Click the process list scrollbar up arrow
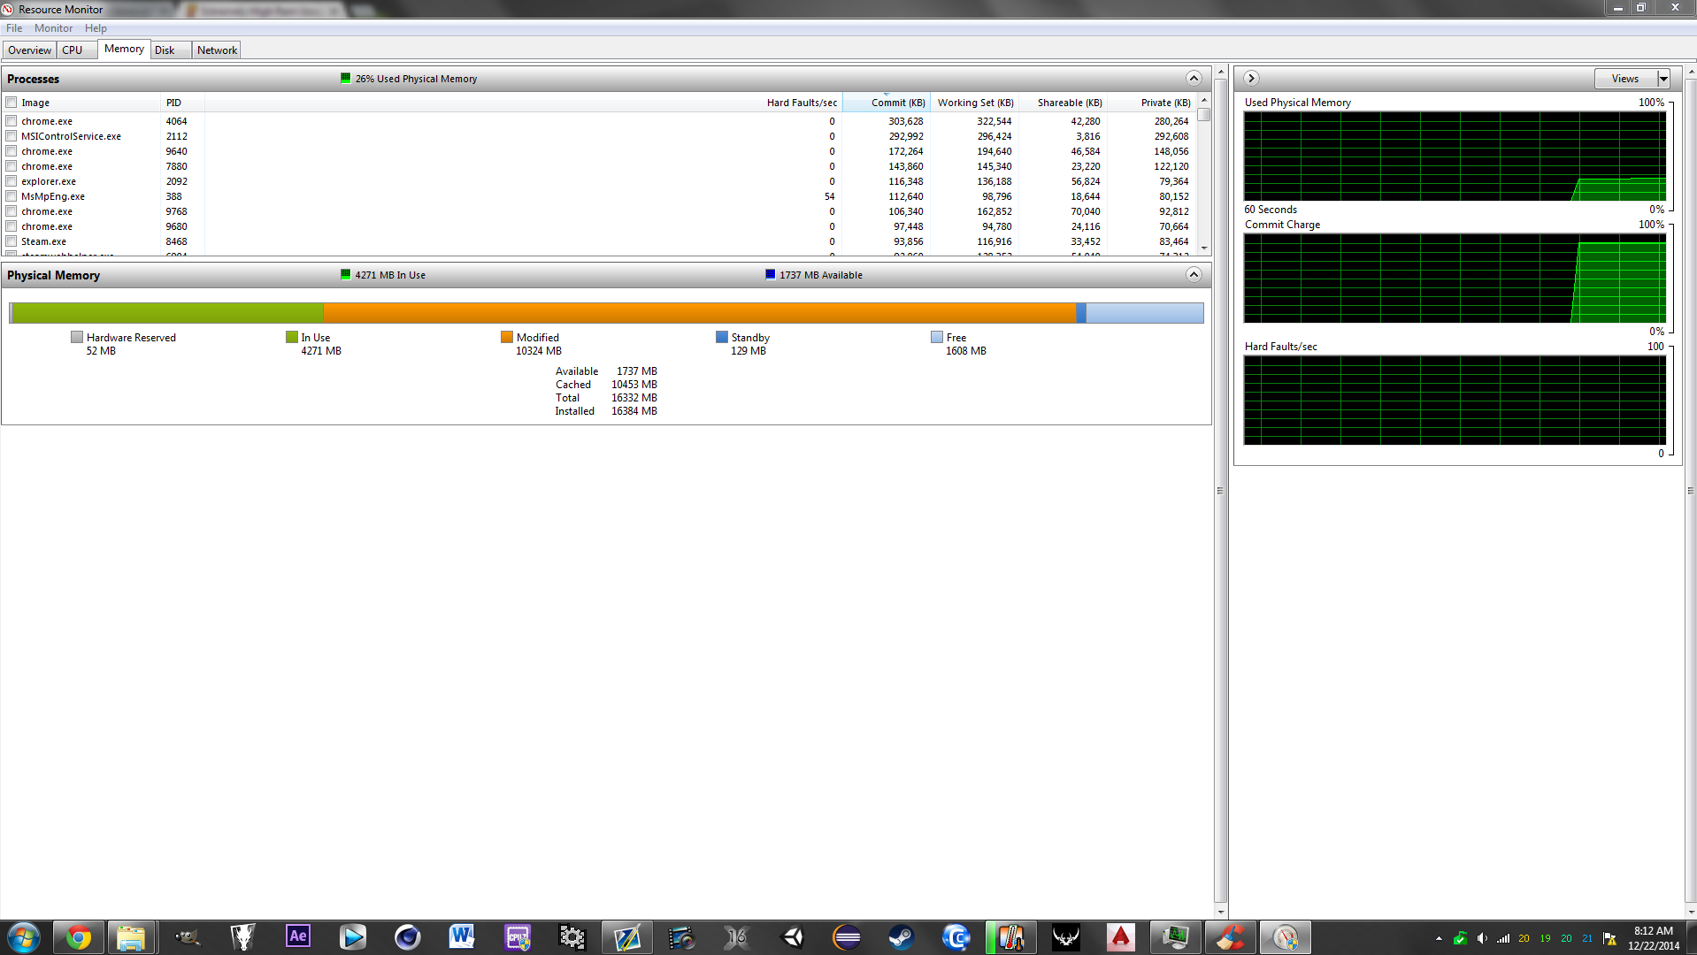Screen dimensions: 1697x955 [x=1204, y=101]
